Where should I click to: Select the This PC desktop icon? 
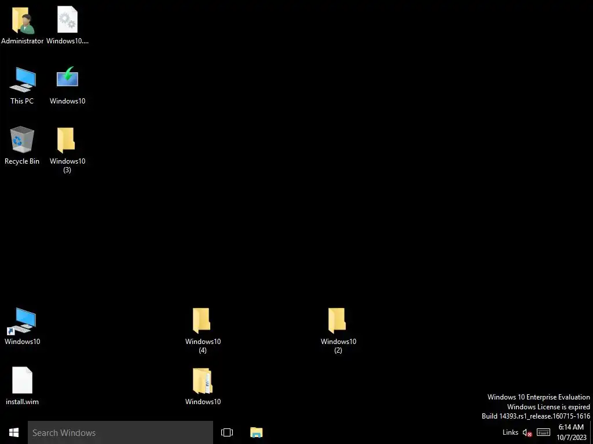[x=23, y=79]
